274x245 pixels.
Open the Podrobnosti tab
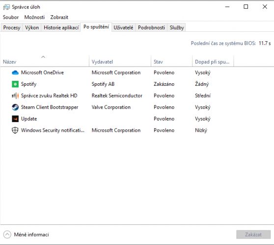[151, 27]
